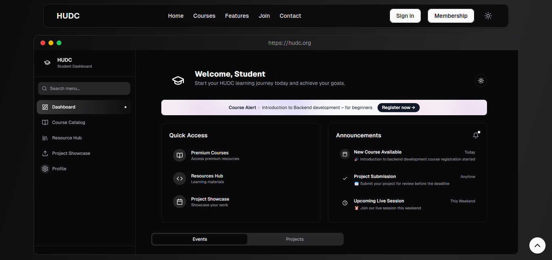Click the Premium Courses book icon

179,155
